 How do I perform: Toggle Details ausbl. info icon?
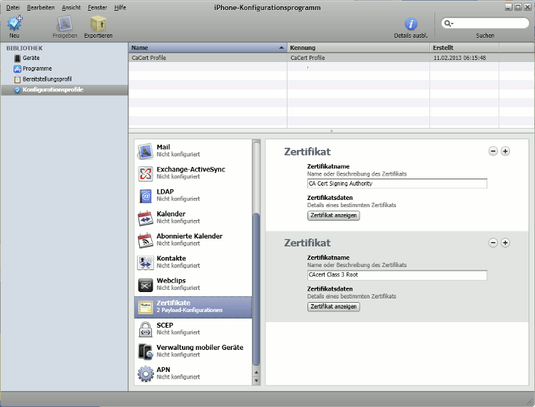point(411,24)
